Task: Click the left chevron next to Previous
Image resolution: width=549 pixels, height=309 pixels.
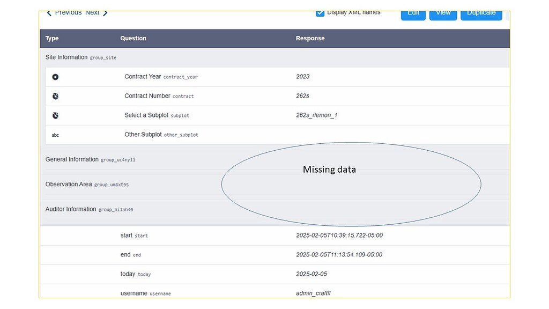Action: tap(49, 12)
